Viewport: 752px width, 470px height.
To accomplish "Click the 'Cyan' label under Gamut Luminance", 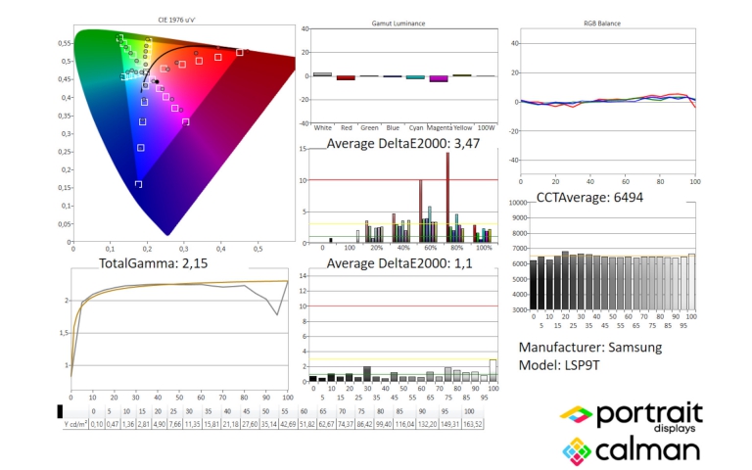I will (x=416, y=128).
